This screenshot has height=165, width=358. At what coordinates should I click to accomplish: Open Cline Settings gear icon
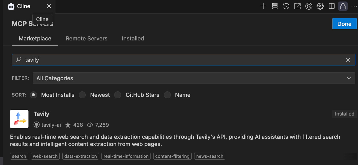320,6
